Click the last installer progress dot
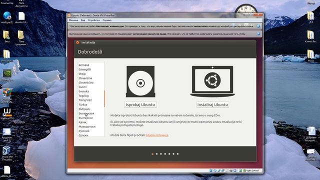Image resolution: width=320 pixels, height=180 pixels. pos(178,154)
